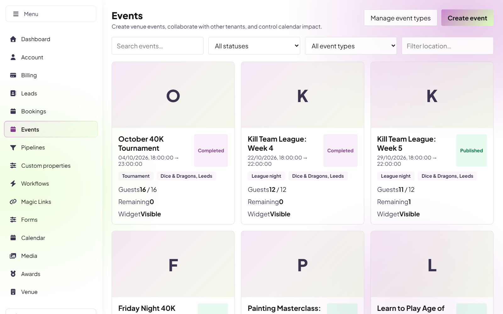Click the Account person icon
The width and height of the screenshot is (503, 314).
[13, 57]
